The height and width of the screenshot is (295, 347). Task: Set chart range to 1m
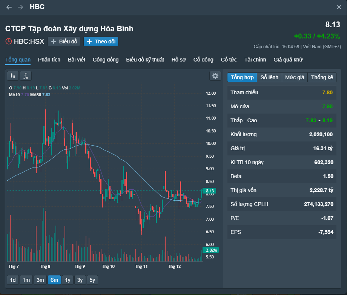coord(26,280)
